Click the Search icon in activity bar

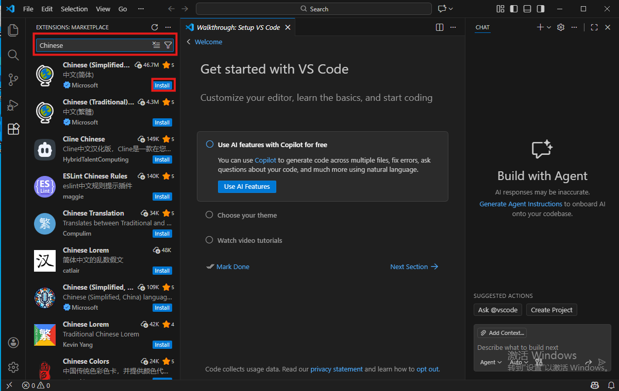click(13, 55)
